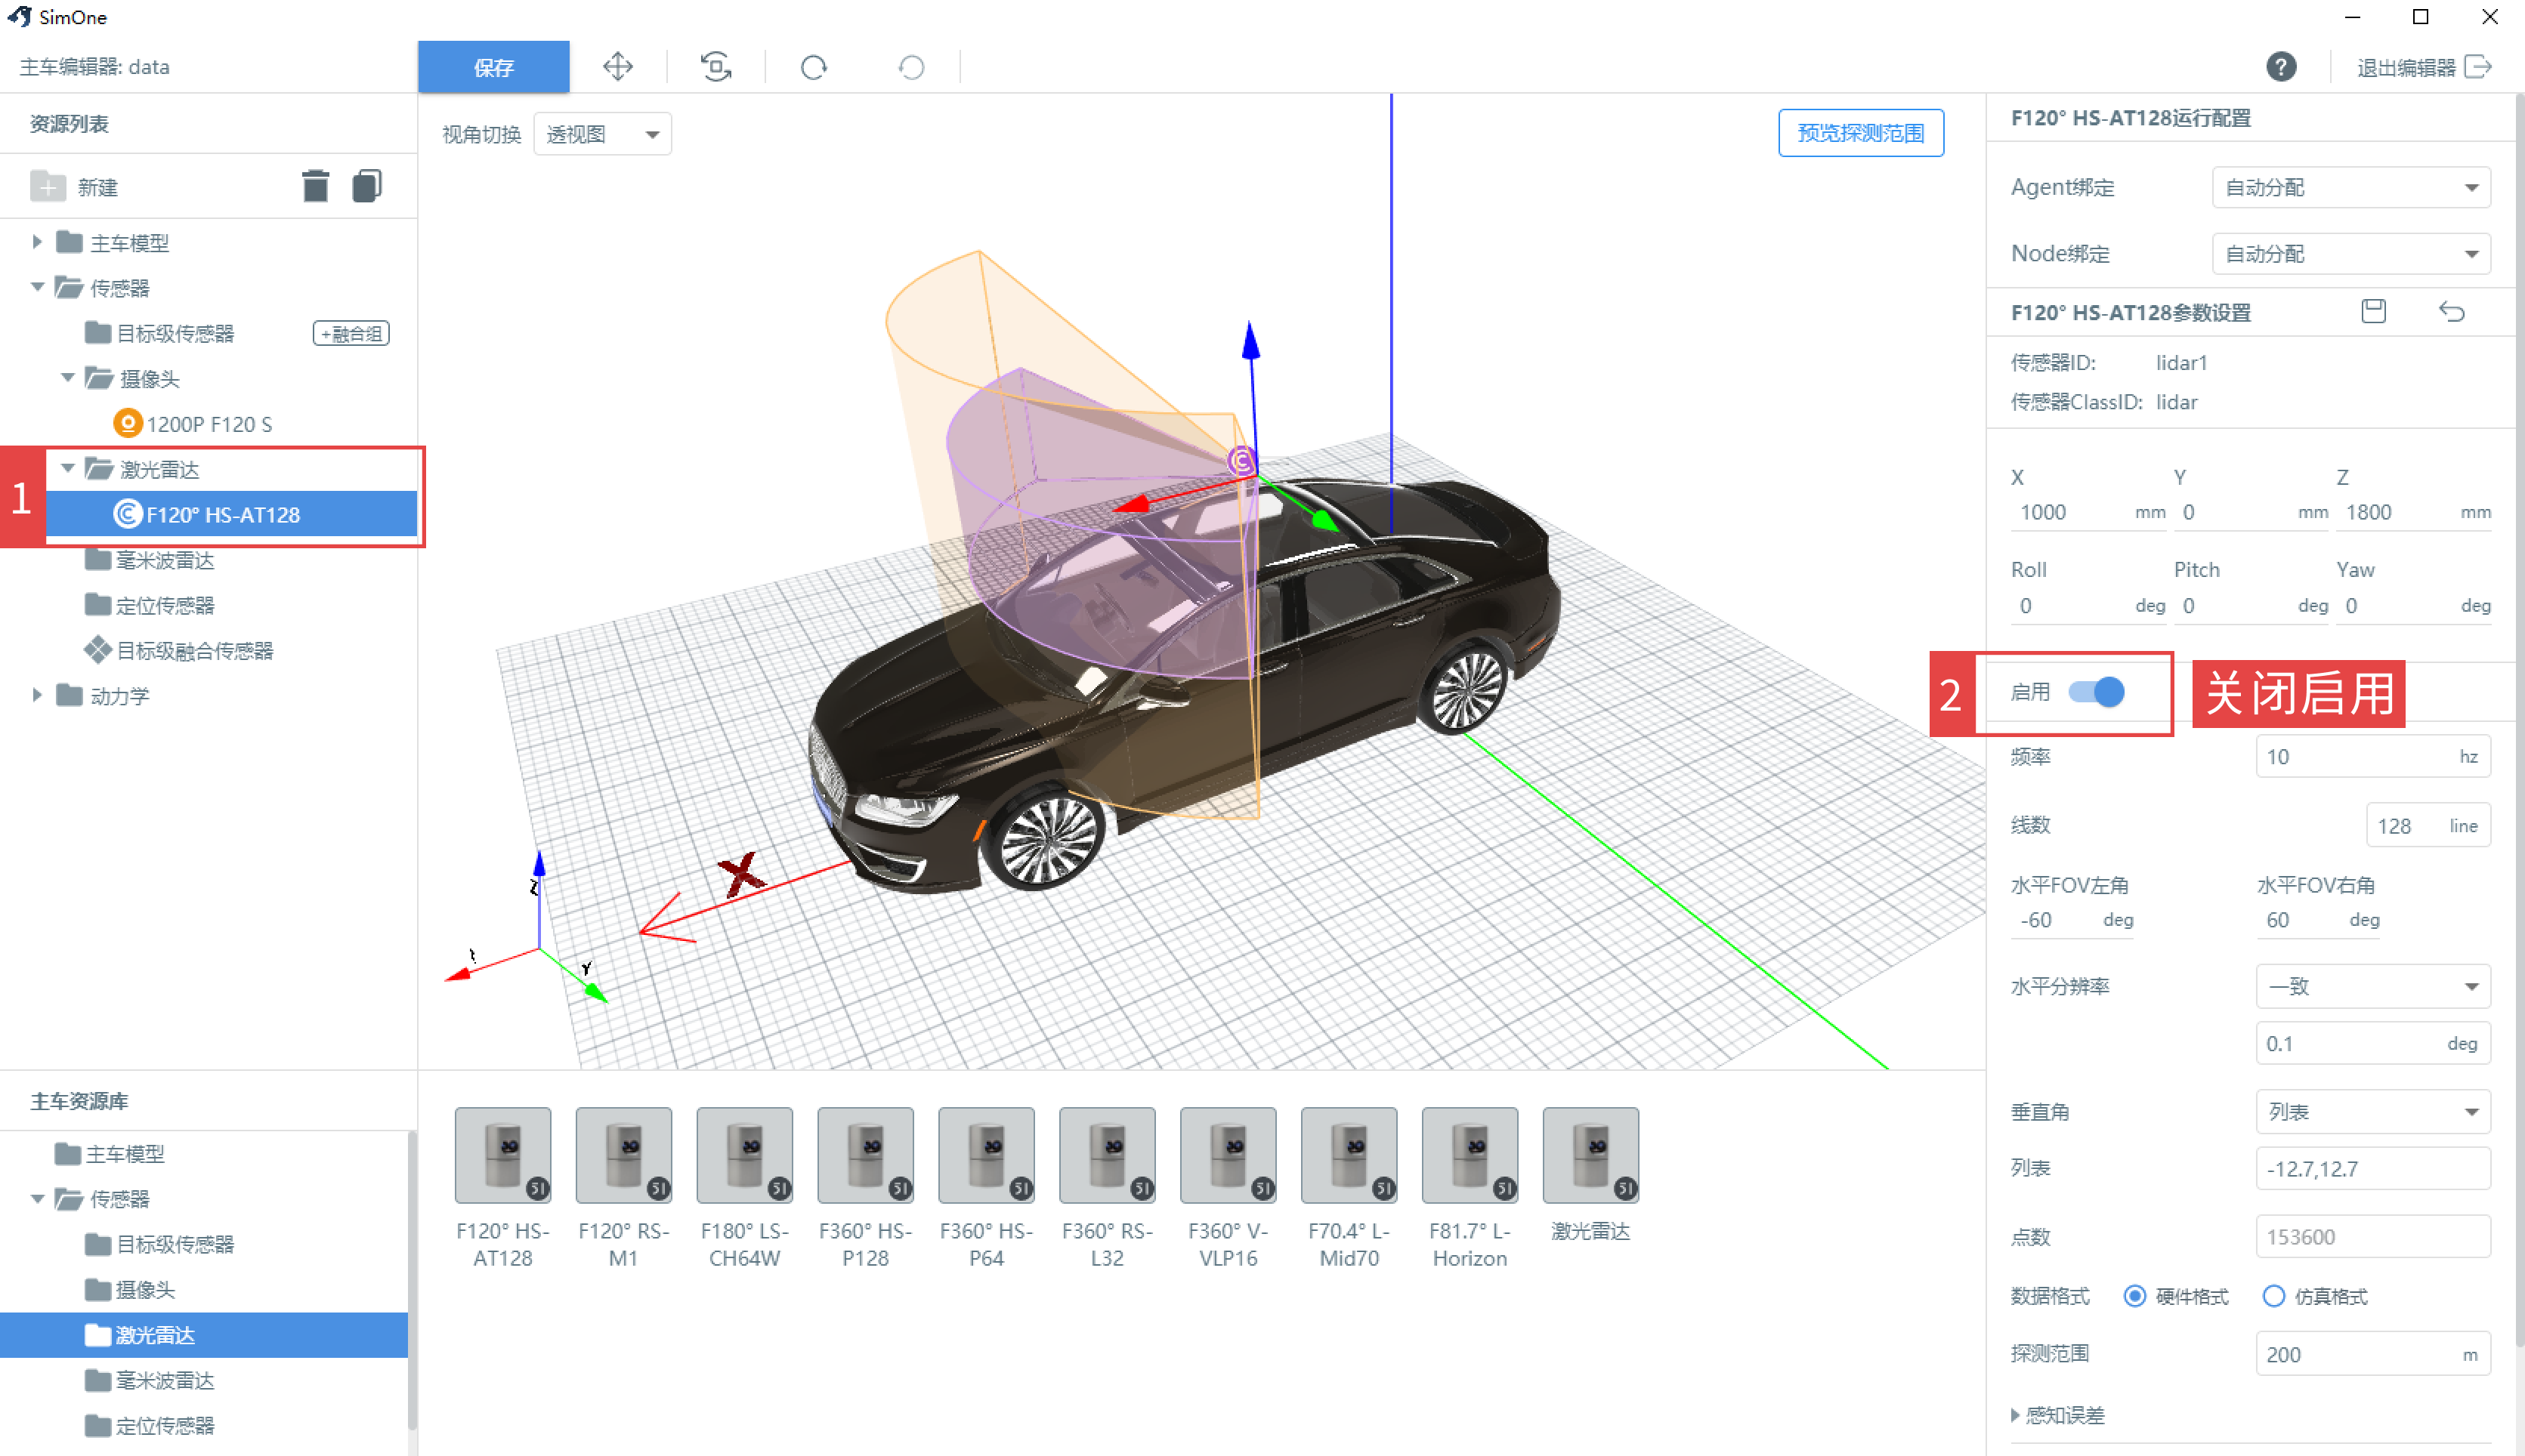Click the 频率 frequency input field
The image size is (2525, 1456).
[x=2372, y=757]
